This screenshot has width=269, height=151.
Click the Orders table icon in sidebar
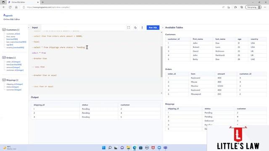[4, 57]
